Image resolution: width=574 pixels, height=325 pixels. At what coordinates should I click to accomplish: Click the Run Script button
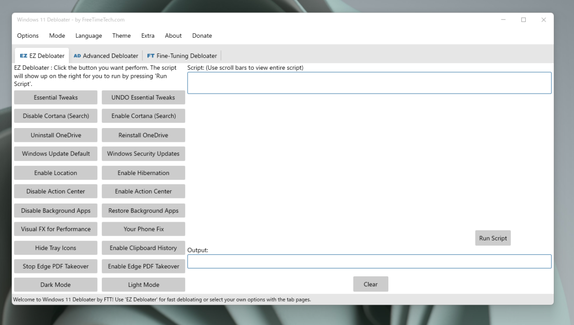click(493, 238)
